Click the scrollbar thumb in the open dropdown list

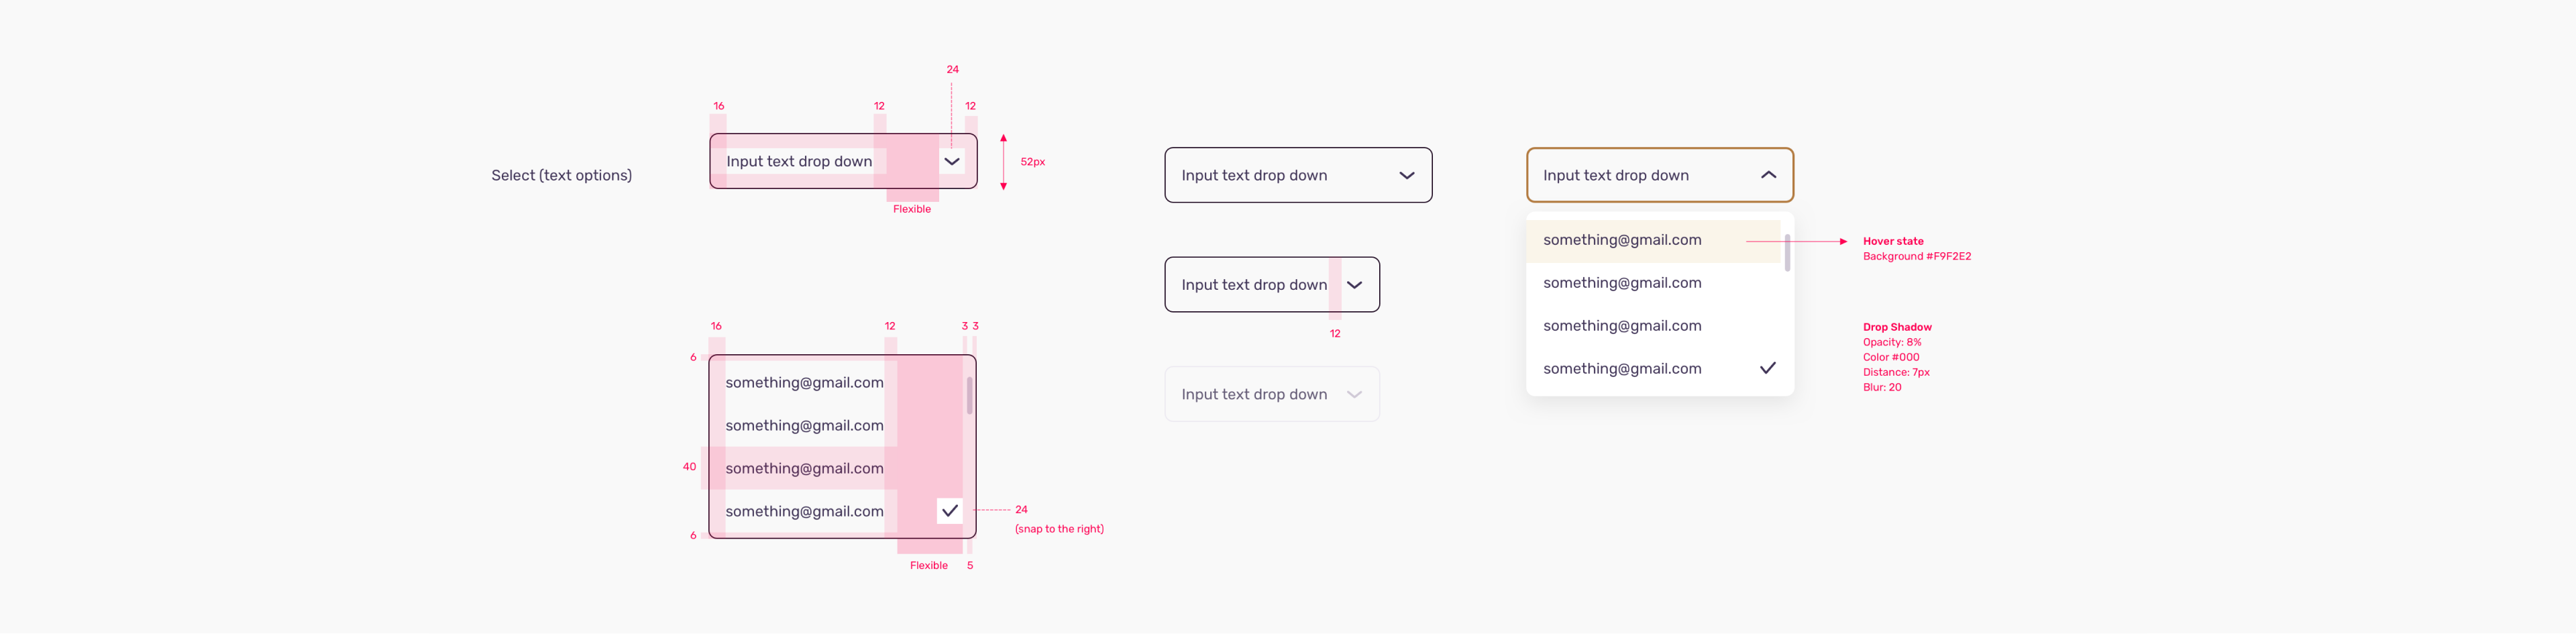pyautogui.click(x=1787, y=253)
